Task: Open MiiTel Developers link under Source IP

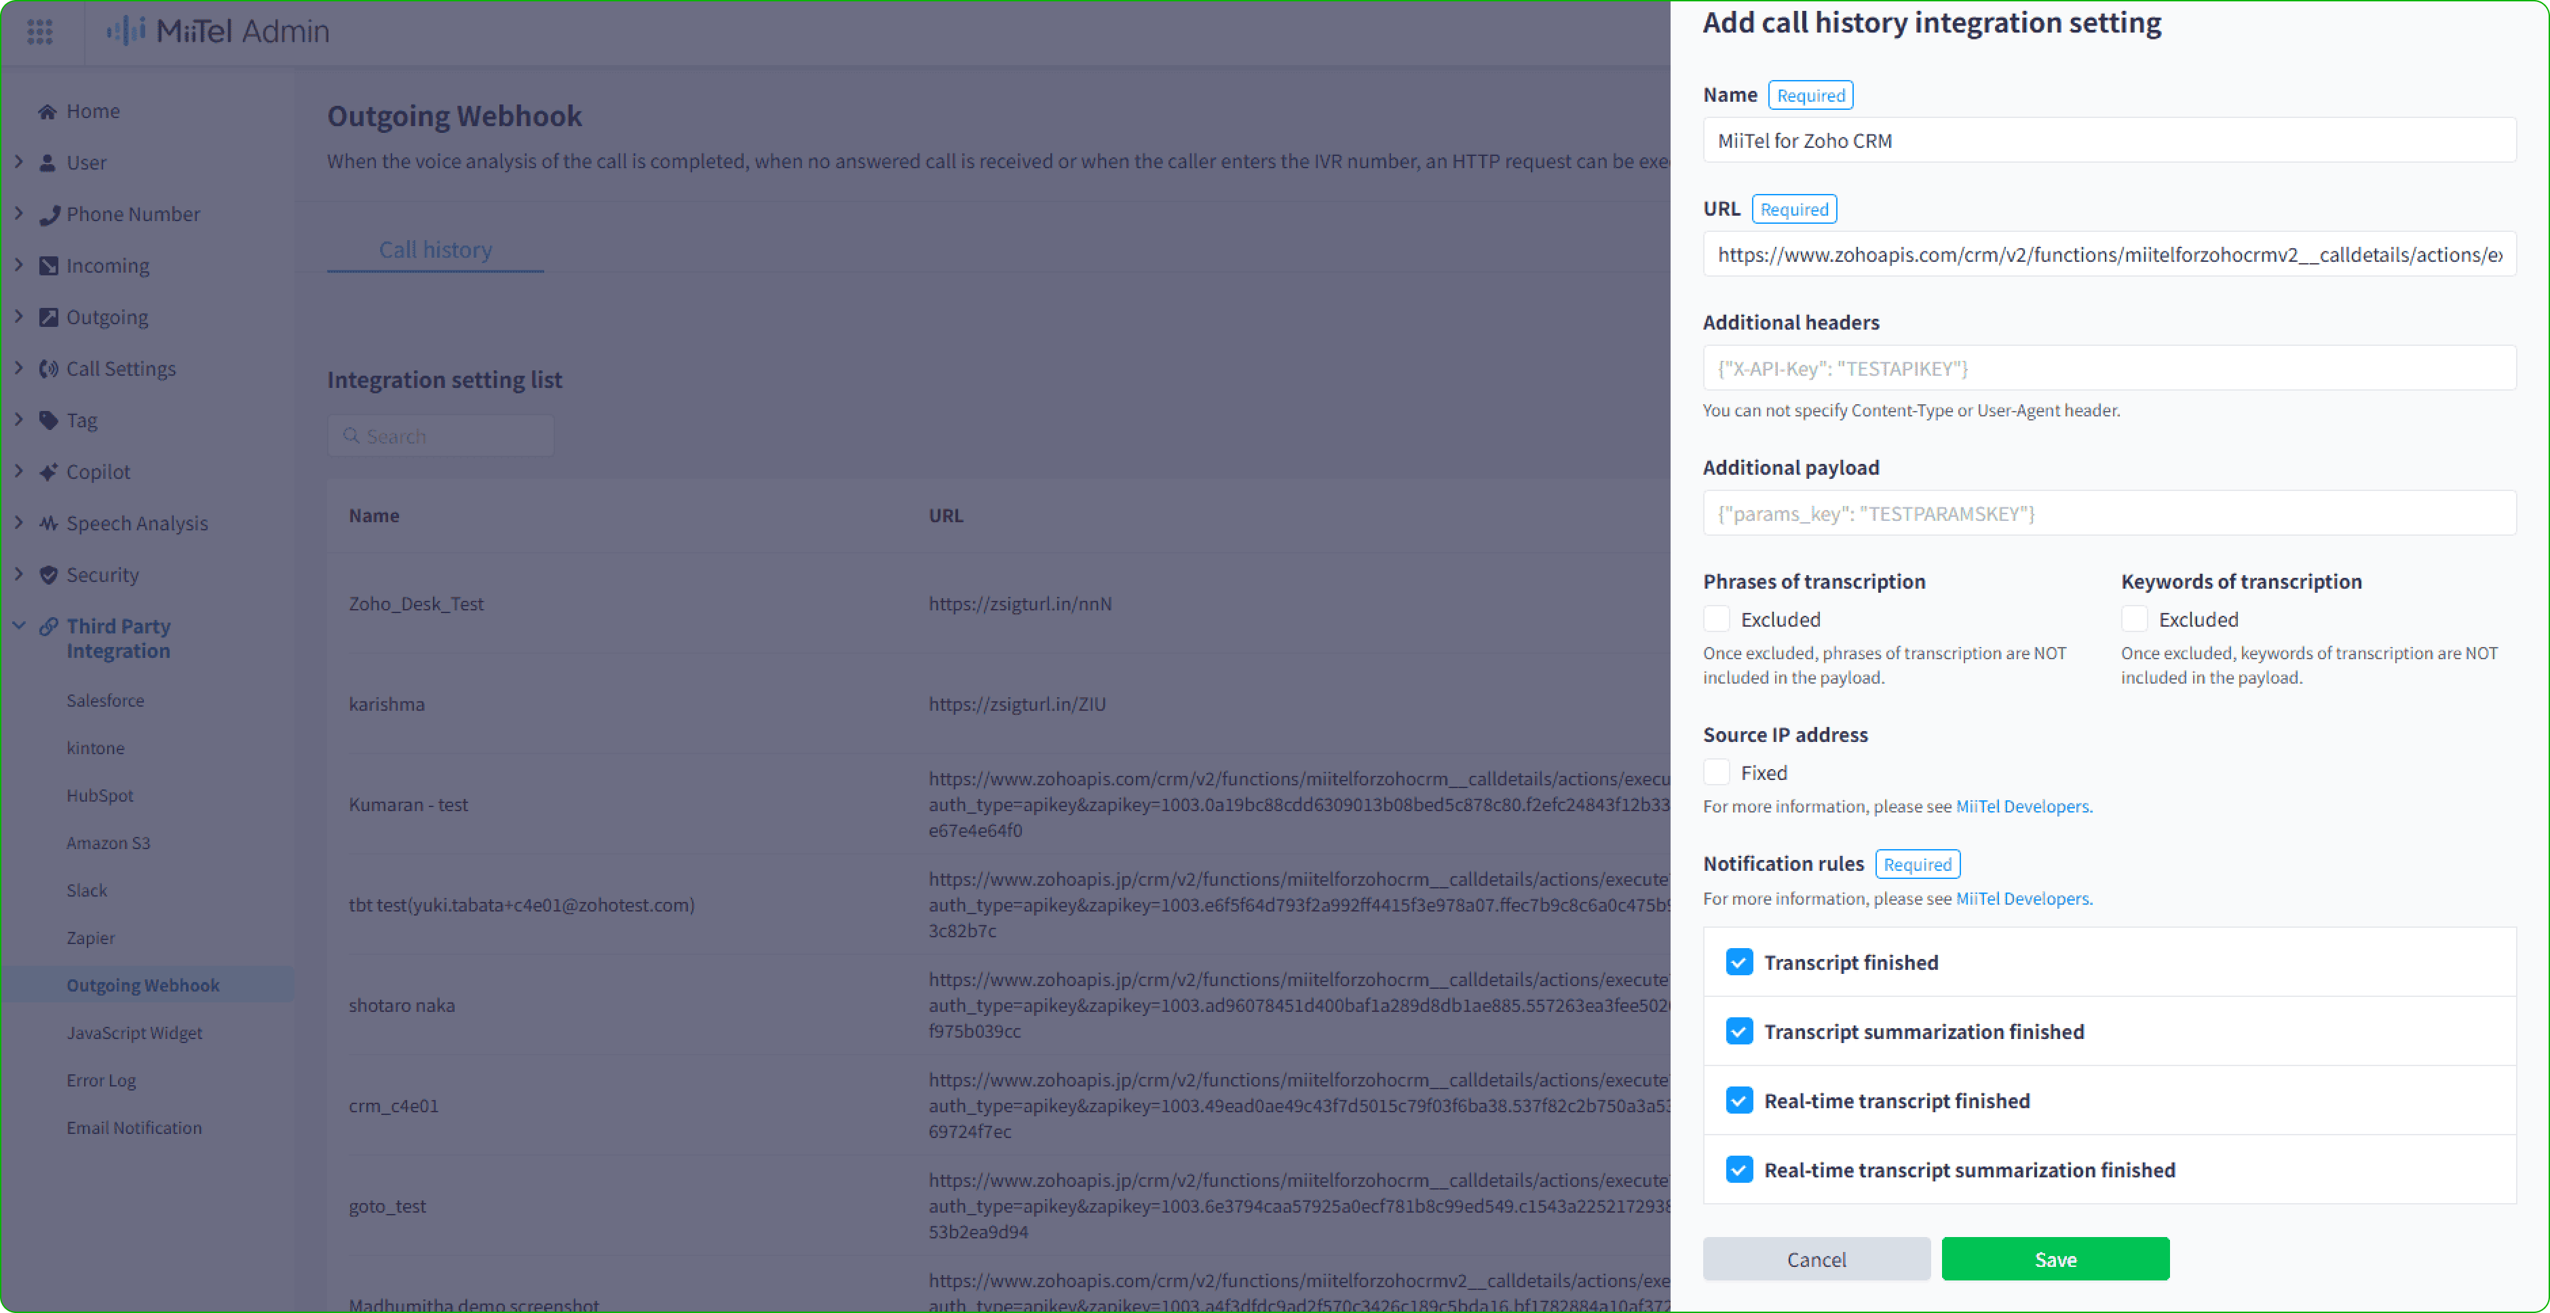Action: 2022,806
